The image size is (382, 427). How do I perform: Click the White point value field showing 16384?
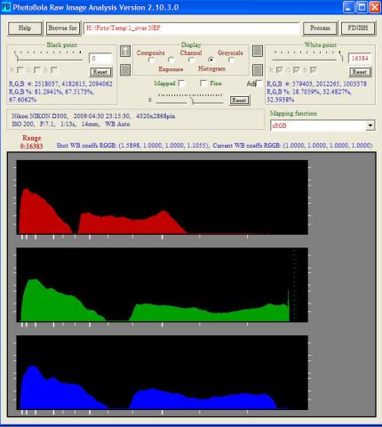[360, 59]
